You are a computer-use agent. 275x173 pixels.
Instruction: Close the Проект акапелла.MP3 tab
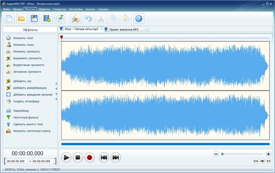[146, 29]
